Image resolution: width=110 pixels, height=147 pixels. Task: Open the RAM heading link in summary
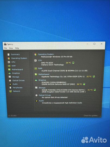point(40,68)
